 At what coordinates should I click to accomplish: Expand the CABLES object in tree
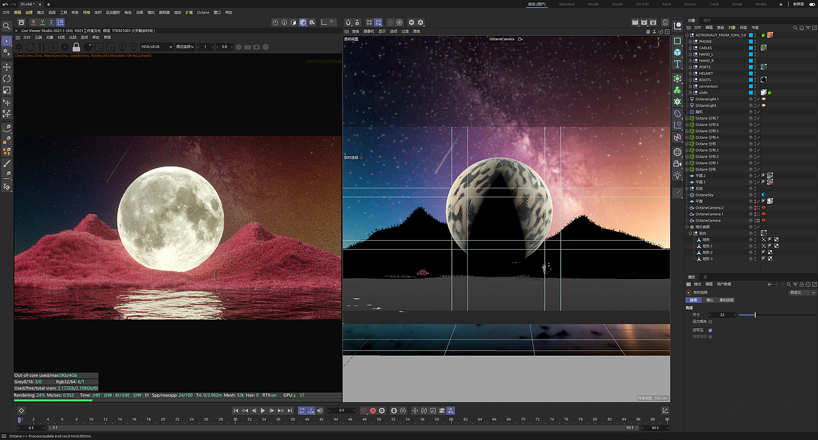click(691, 48)
